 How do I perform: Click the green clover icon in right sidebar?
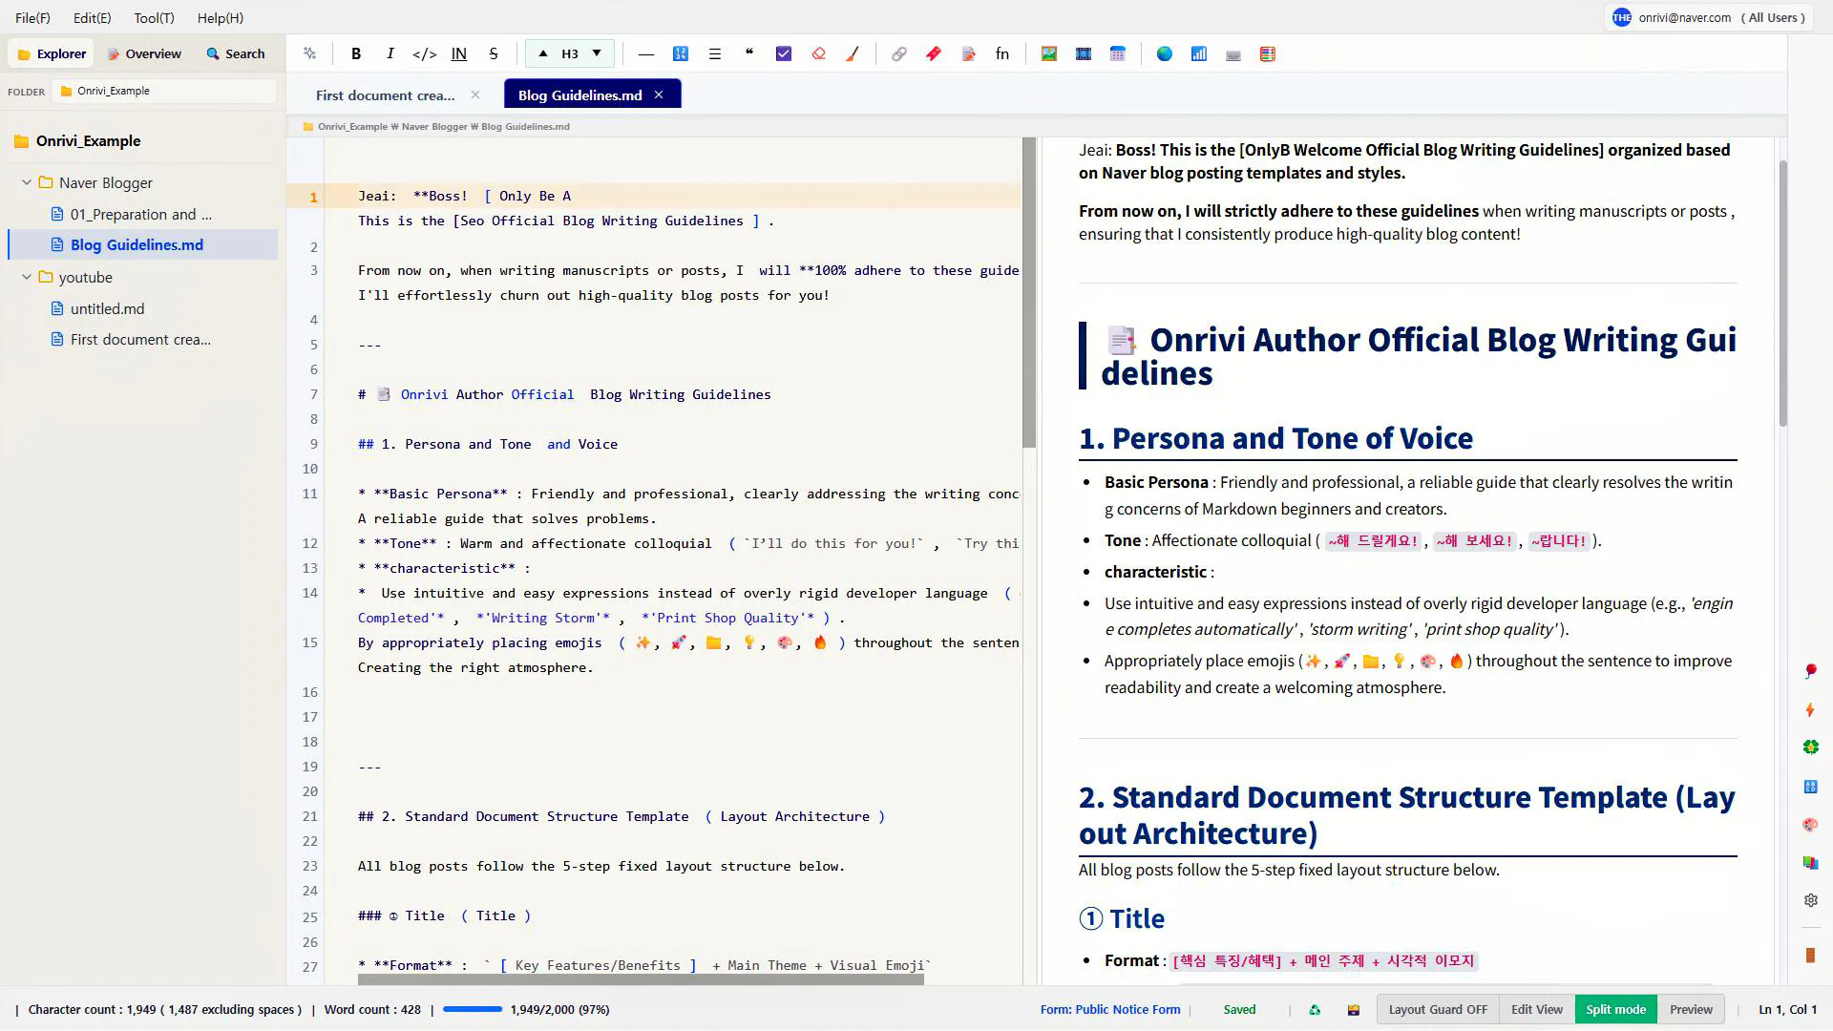(x=1811, y=747)
